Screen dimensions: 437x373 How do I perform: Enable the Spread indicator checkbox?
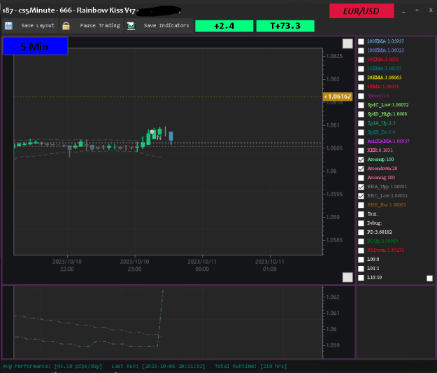point(361,96)
